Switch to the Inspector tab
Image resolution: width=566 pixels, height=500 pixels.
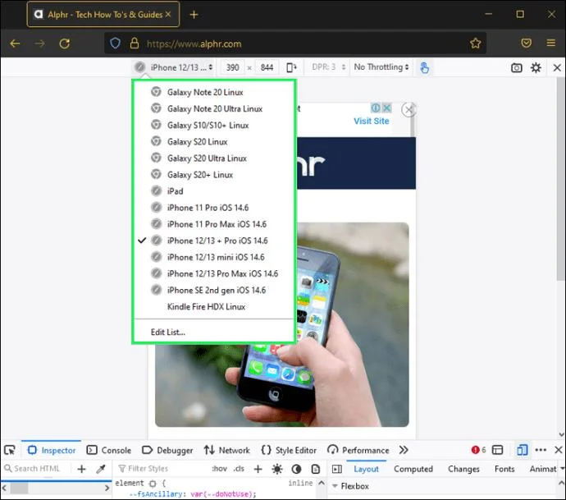click(x=52, y=450)
